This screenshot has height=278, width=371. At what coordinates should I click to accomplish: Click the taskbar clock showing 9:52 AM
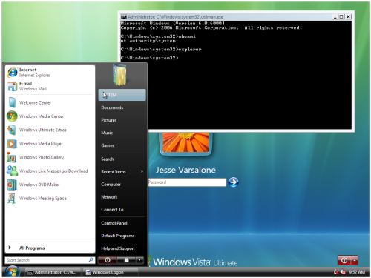coord(357,272)
